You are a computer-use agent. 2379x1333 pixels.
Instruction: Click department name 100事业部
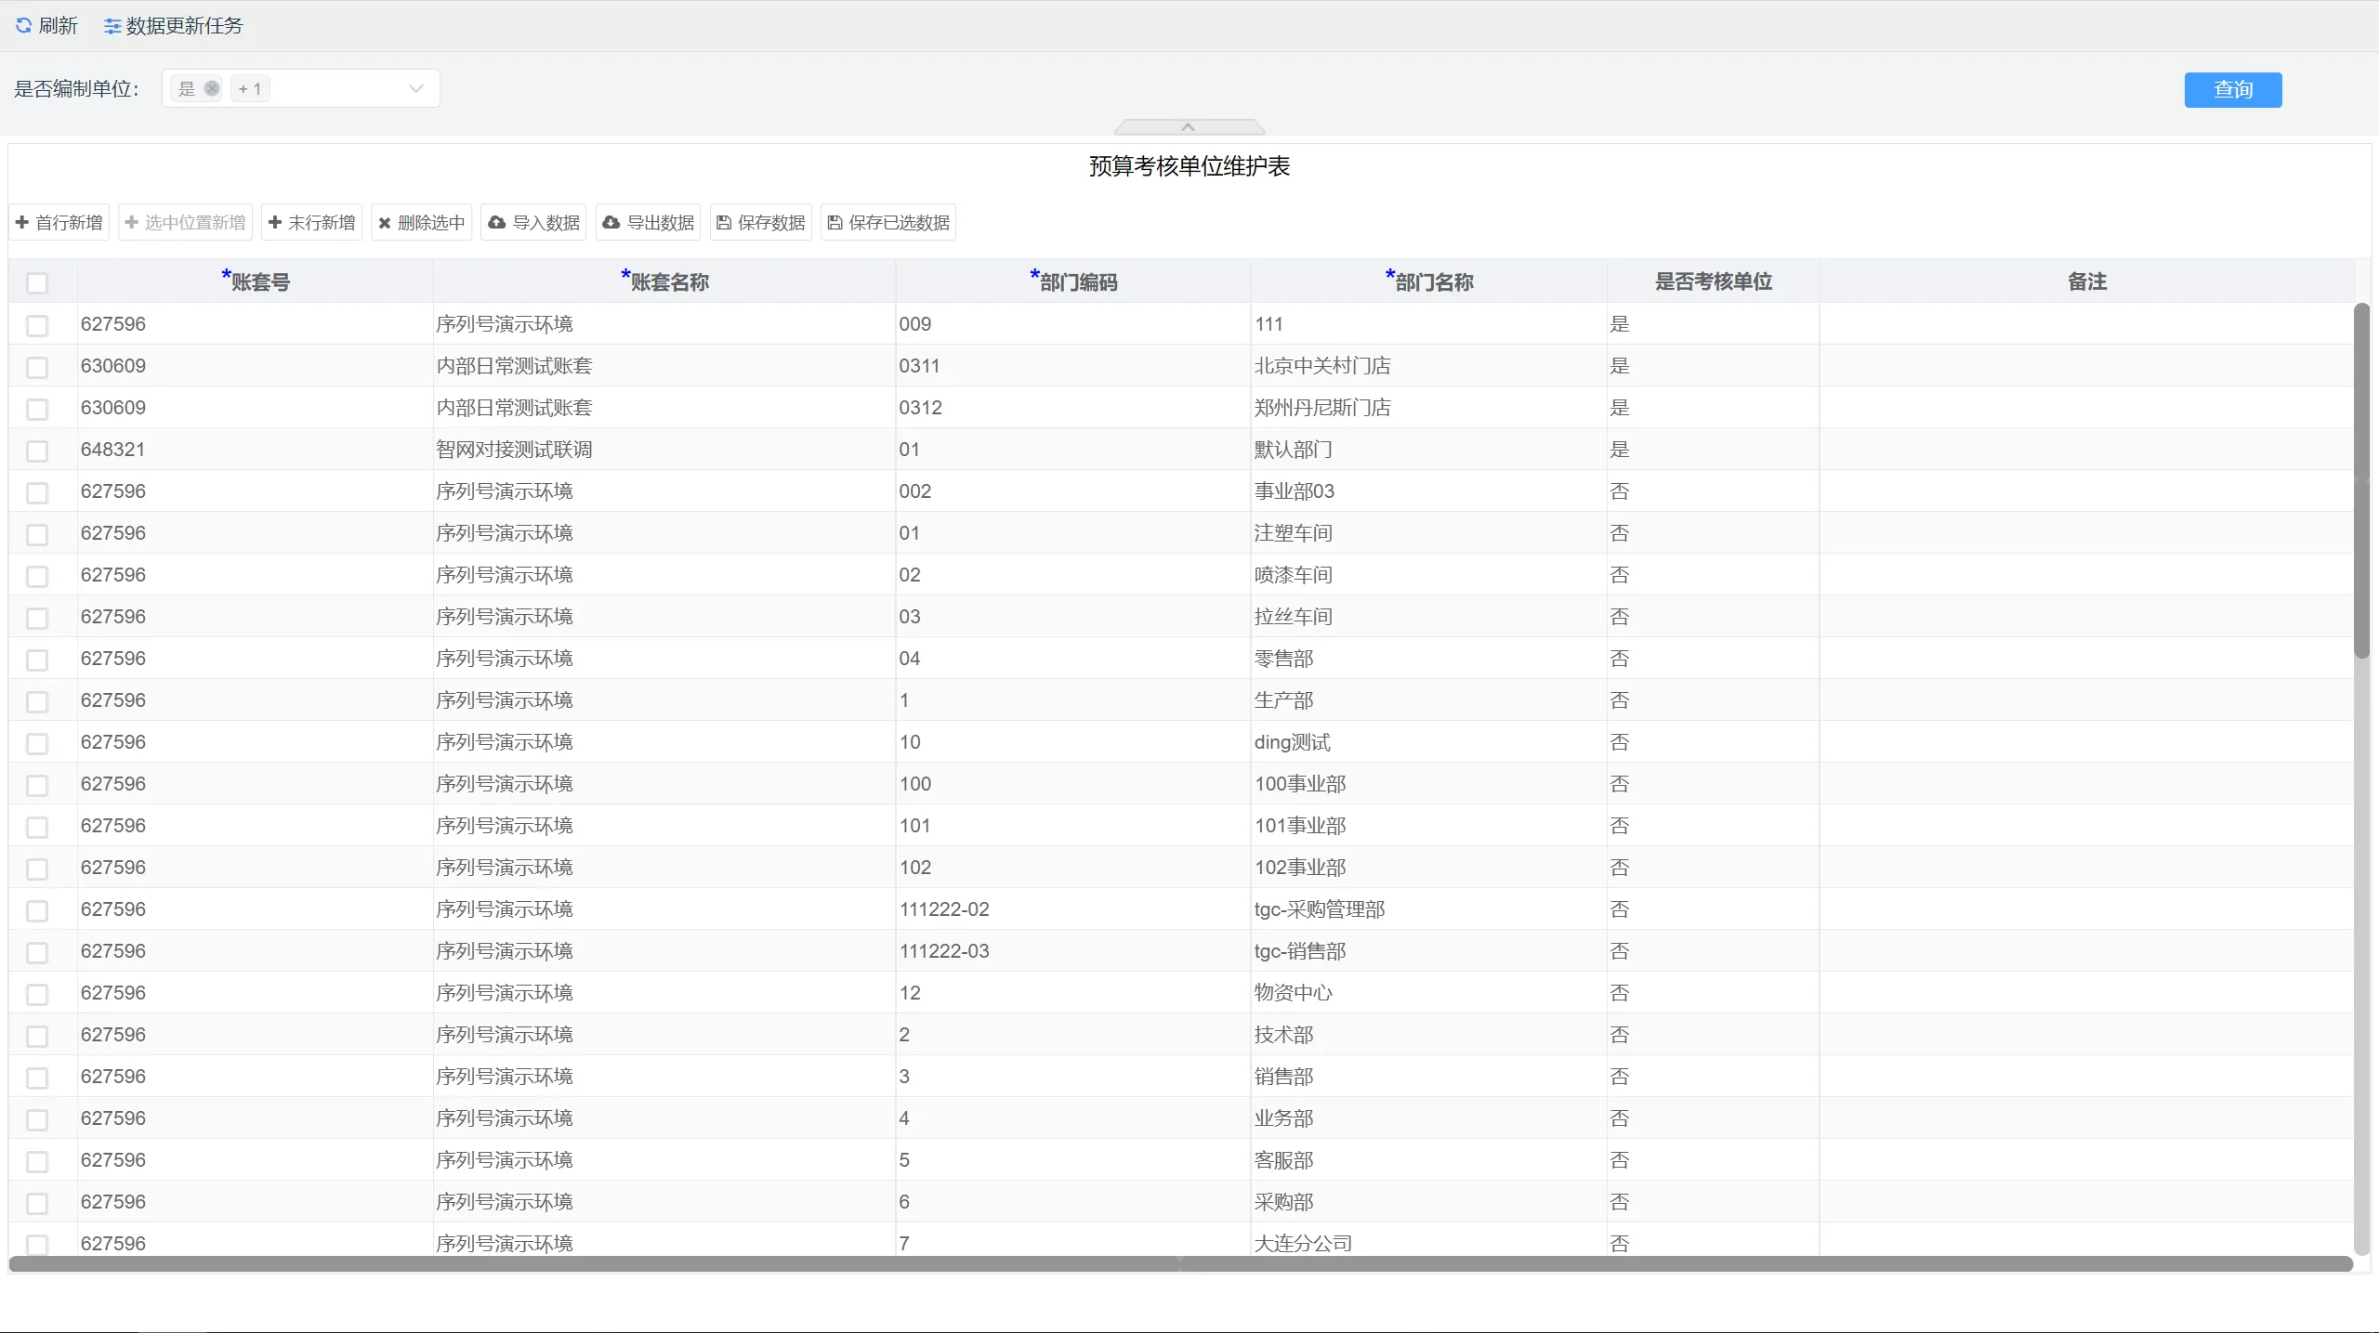[x=1300, y=784]
